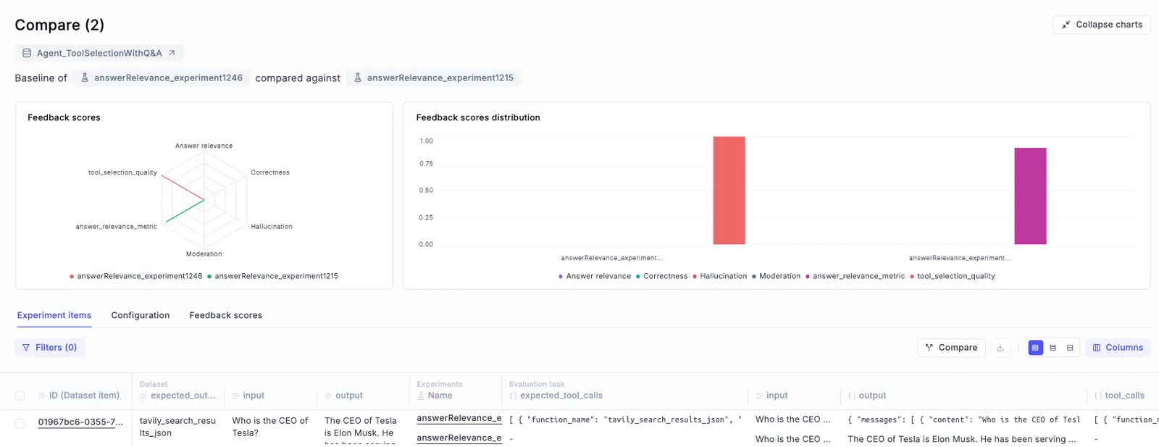
Task: Open compared experiment chip answerRelevance_experiment1215
Action: point(433,78)
